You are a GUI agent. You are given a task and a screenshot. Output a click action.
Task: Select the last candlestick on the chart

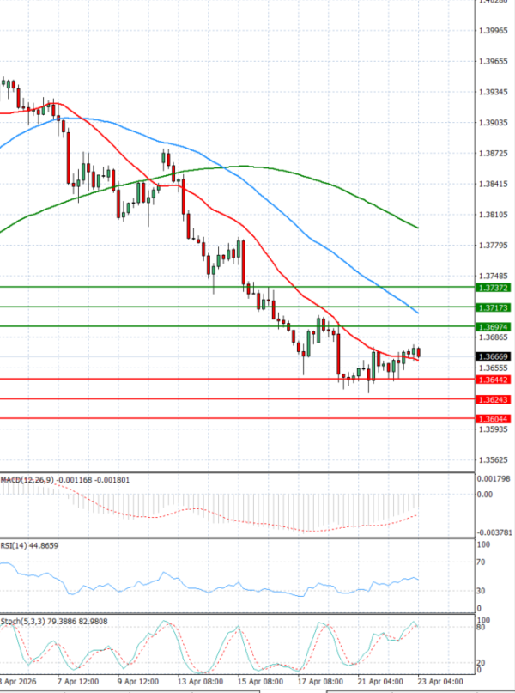419,353
